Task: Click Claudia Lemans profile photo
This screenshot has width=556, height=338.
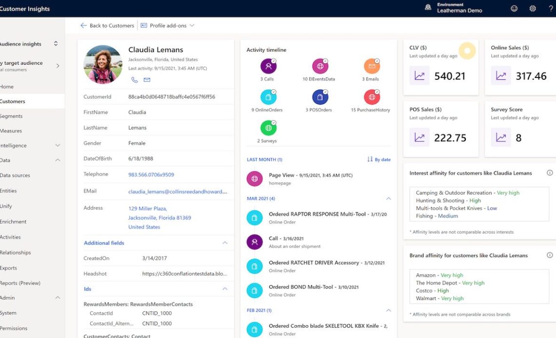Action: point(103,65)
